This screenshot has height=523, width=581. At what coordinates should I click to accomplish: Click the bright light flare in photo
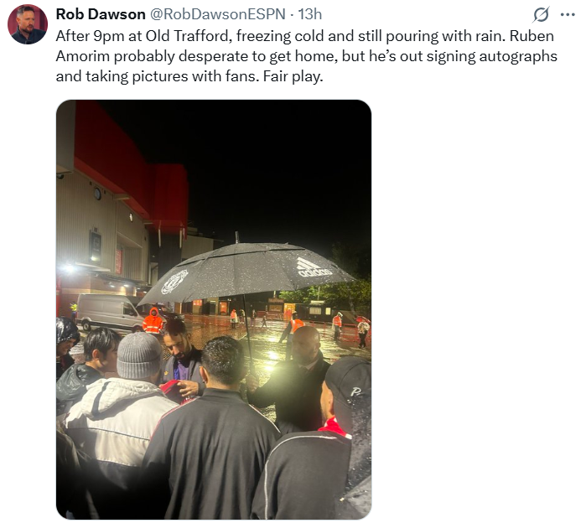(269, 365)
